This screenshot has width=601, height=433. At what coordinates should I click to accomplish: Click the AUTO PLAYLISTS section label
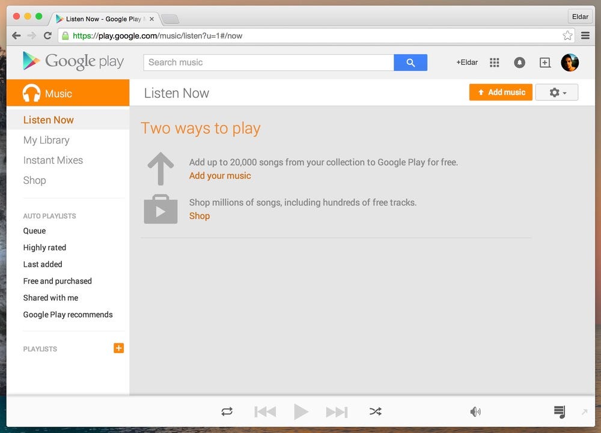point(49,216)
